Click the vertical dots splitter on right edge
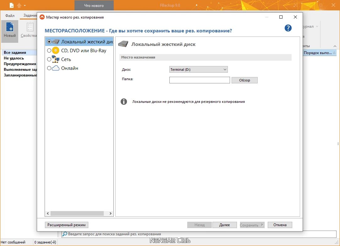 (338, 144)
